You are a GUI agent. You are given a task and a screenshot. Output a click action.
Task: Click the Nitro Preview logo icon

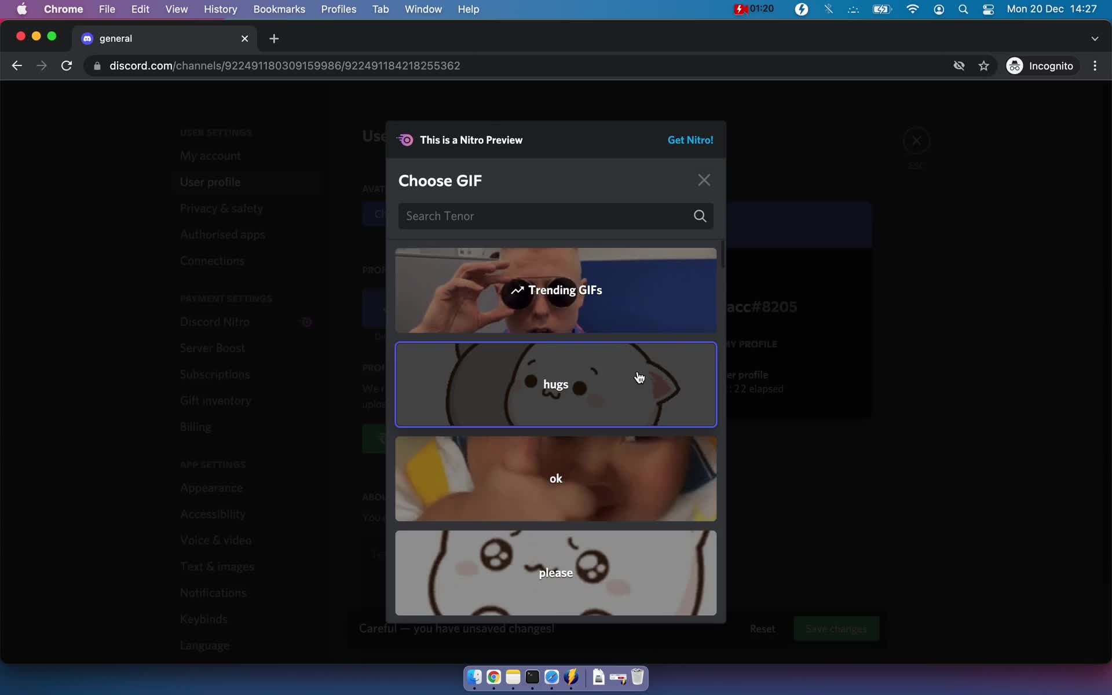pos(405,140)
